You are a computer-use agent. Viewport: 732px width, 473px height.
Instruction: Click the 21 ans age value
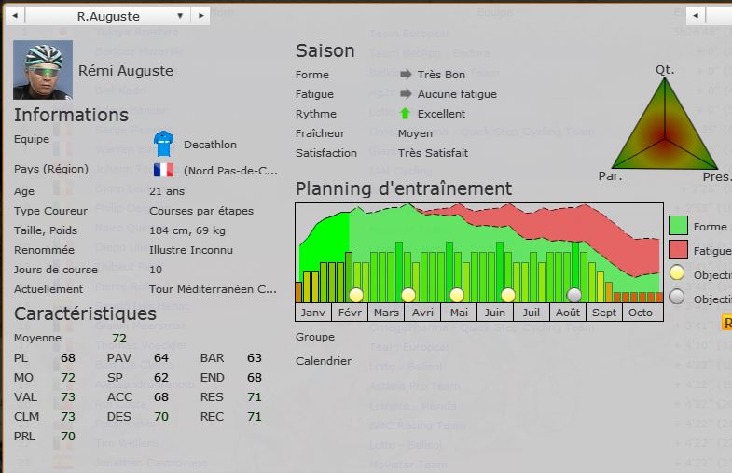[167, 191]
